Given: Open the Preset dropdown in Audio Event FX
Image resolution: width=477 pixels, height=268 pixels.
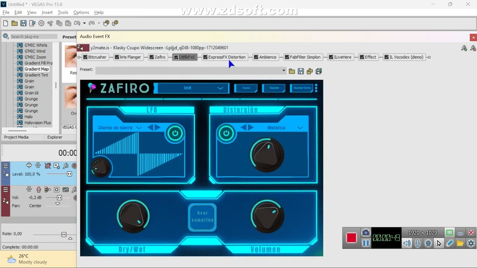Looking at the screenshot, I should 284,71.
